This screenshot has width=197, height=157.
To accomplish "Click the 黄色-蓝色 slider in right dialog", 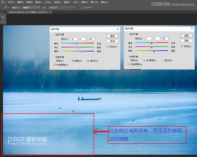I will point(152,51).
